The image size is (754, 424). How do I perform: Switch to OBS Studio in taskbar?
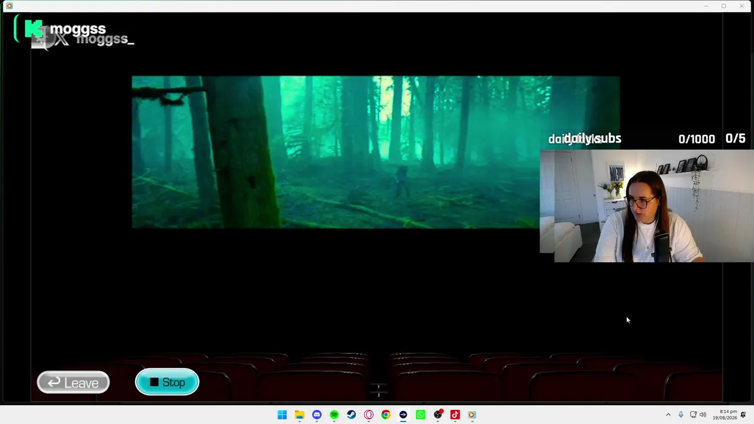(438, 415)
